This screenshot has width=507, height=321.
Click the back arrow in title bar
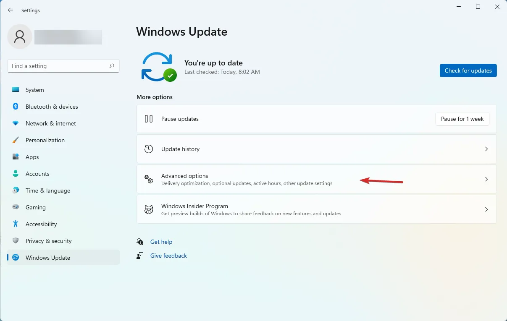pos(11,10)
